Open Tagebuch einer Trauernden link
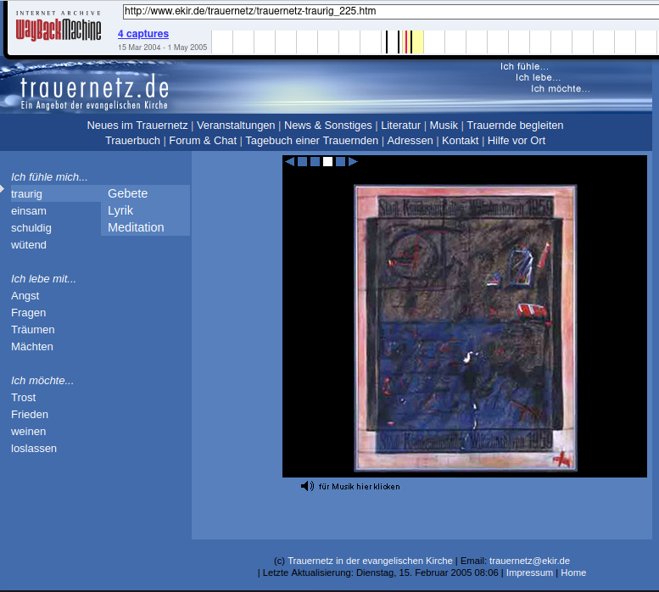 point(312,140)
